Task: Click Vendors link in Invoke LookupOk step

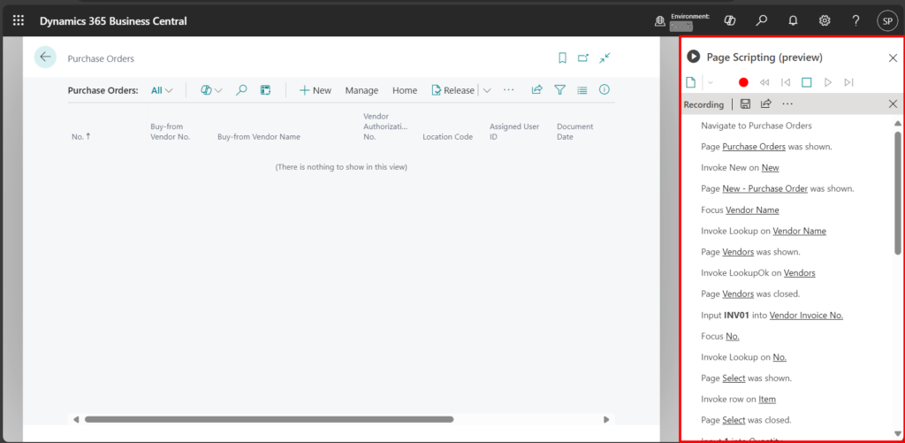Action: [x=799, y=272]
